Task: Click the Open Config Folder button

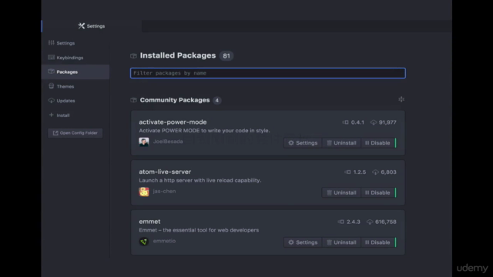Action: (75, 133)
